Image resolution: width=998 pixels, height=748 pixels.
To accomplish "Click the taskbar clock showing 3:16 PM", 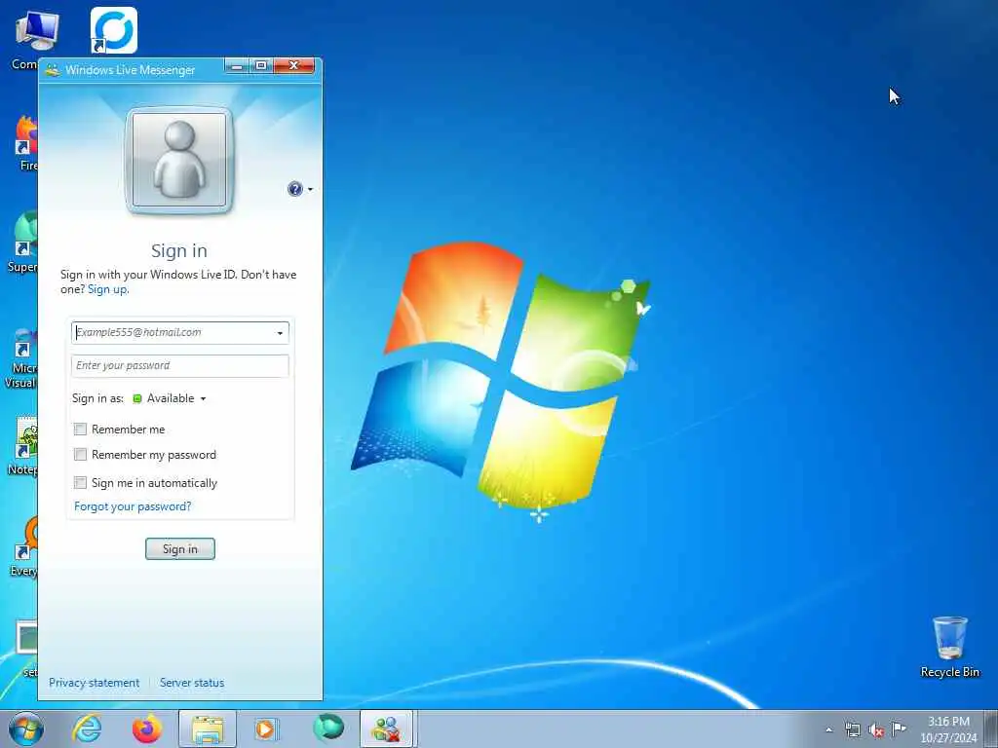I will click(948, 729).
